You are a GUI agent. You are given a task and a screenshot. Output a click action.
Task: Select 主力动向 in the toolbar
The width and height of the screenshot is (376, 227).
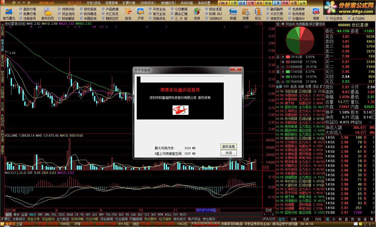(x=356, y=18)
